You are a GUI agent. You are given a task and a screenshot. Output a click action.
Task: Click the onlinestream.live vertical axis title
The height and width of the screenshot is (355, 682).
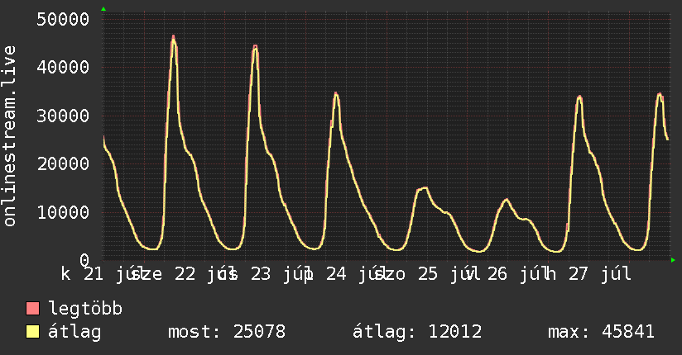click(9, 136)
